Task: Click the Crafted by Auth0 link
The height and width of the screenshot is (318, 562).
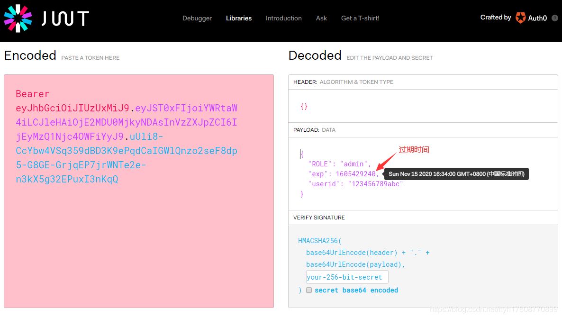Action: (x=514, y=18)
